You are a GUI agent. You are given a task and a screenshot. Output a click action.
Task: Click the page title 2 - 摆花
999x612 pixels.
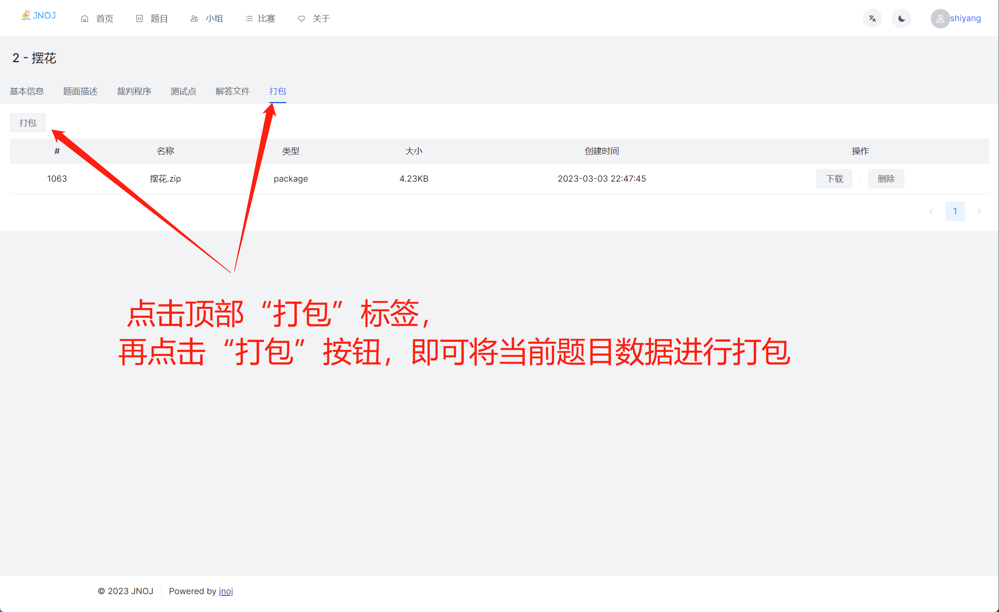click(34, 58)
